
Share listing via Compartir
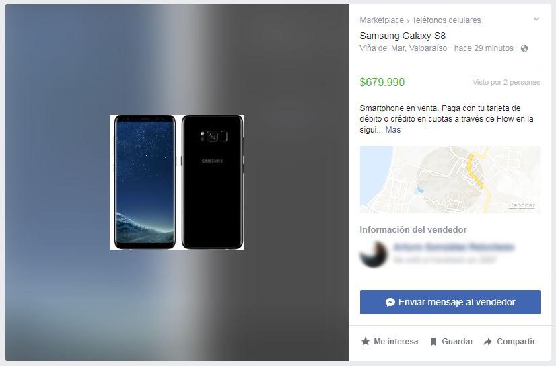510,342
